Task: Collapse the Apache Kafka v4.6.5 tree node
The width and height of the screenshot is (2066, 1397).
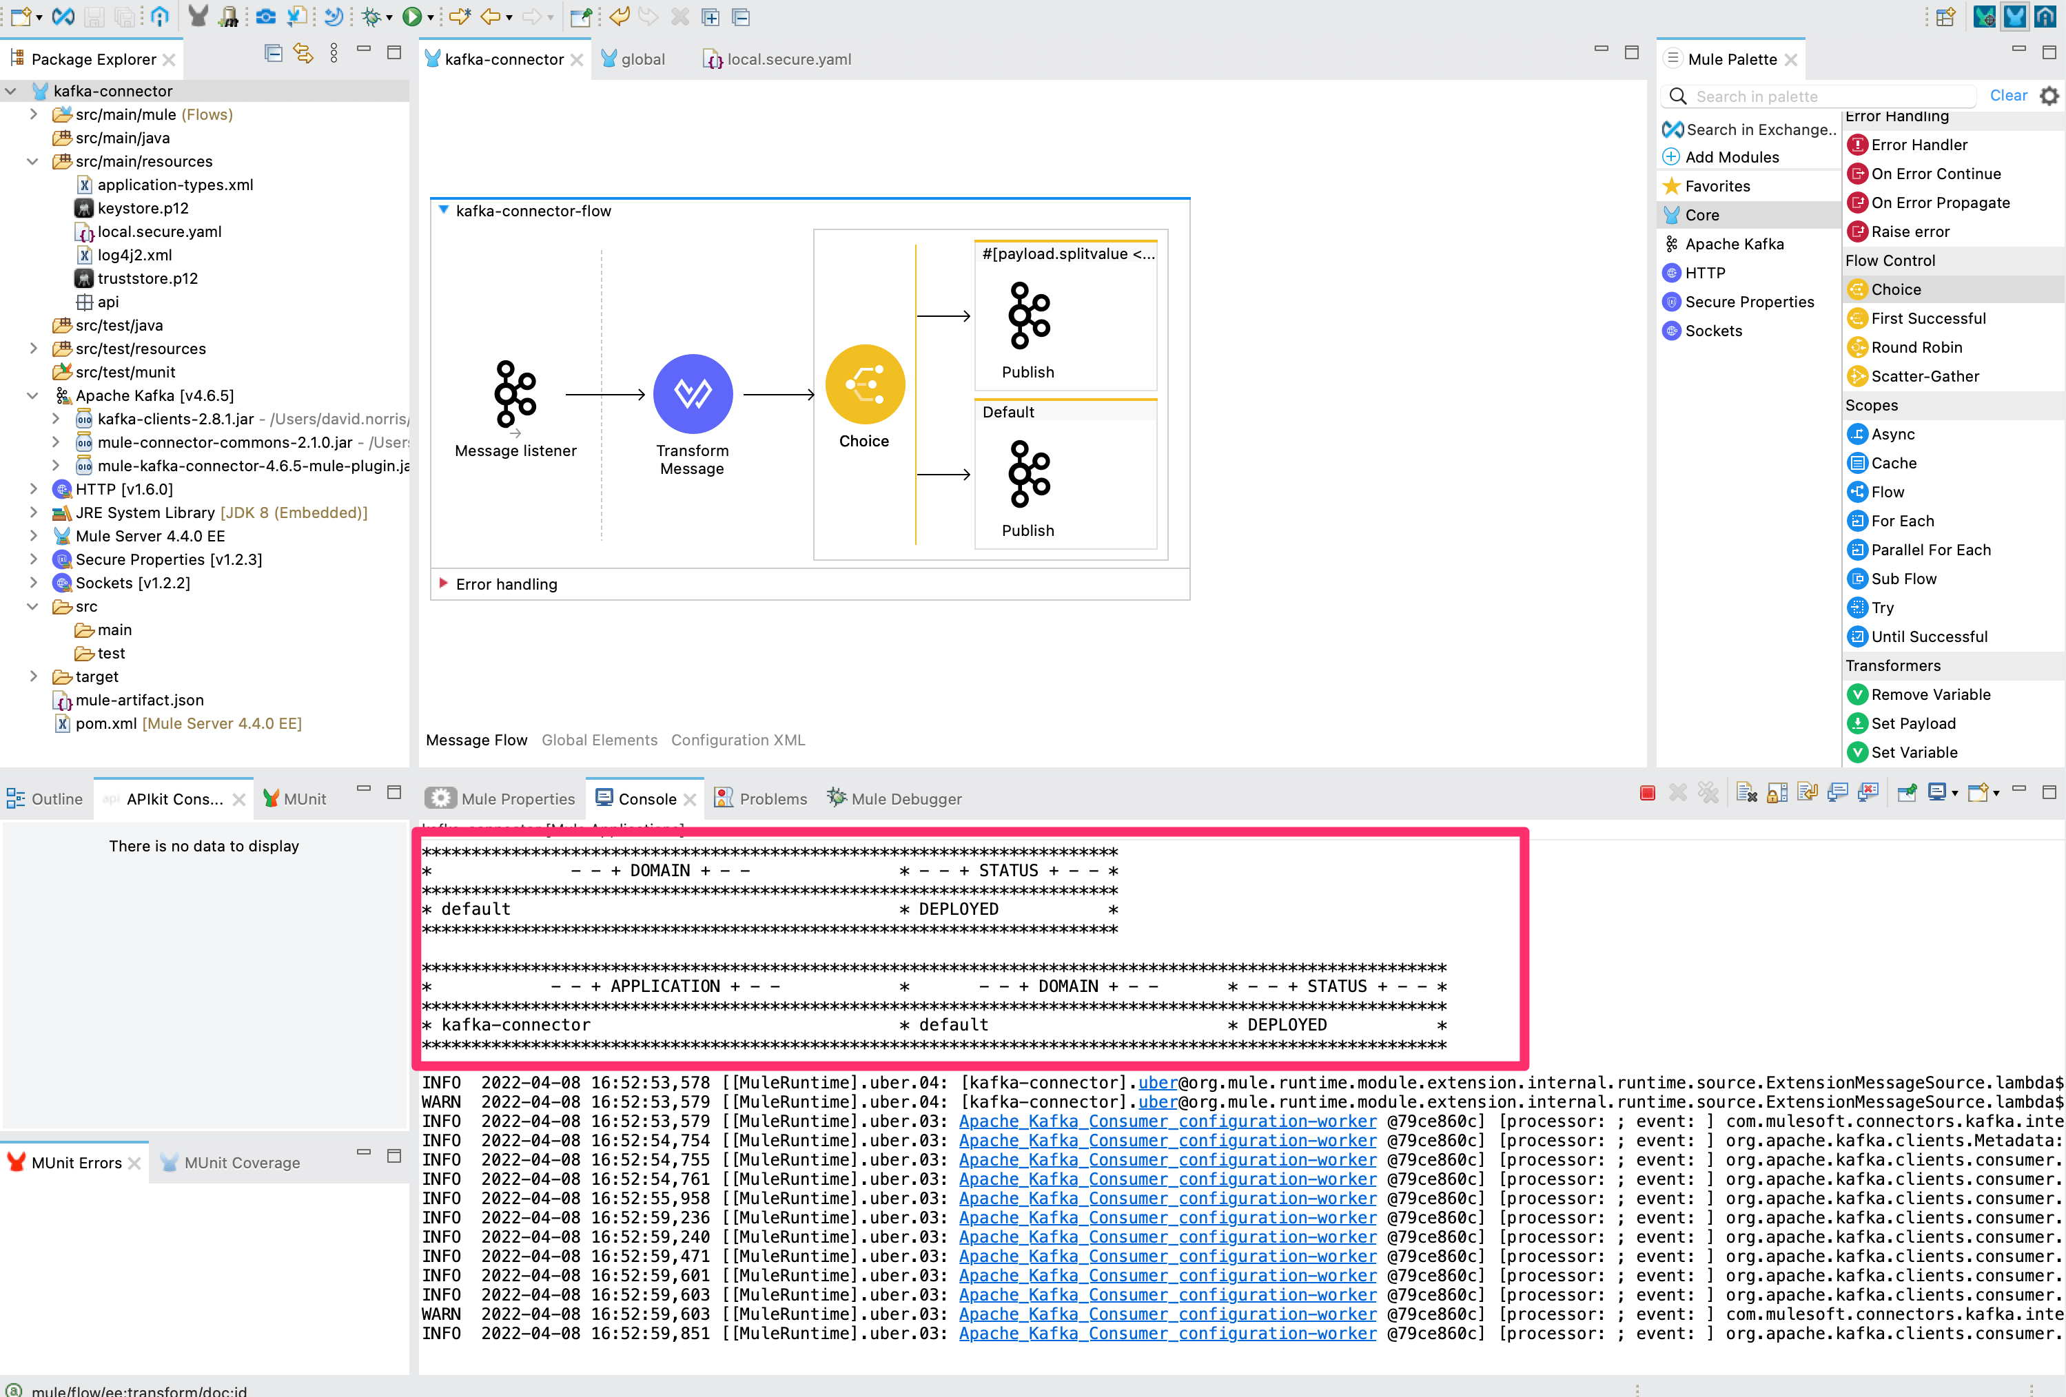Action: tap(33, 395)
